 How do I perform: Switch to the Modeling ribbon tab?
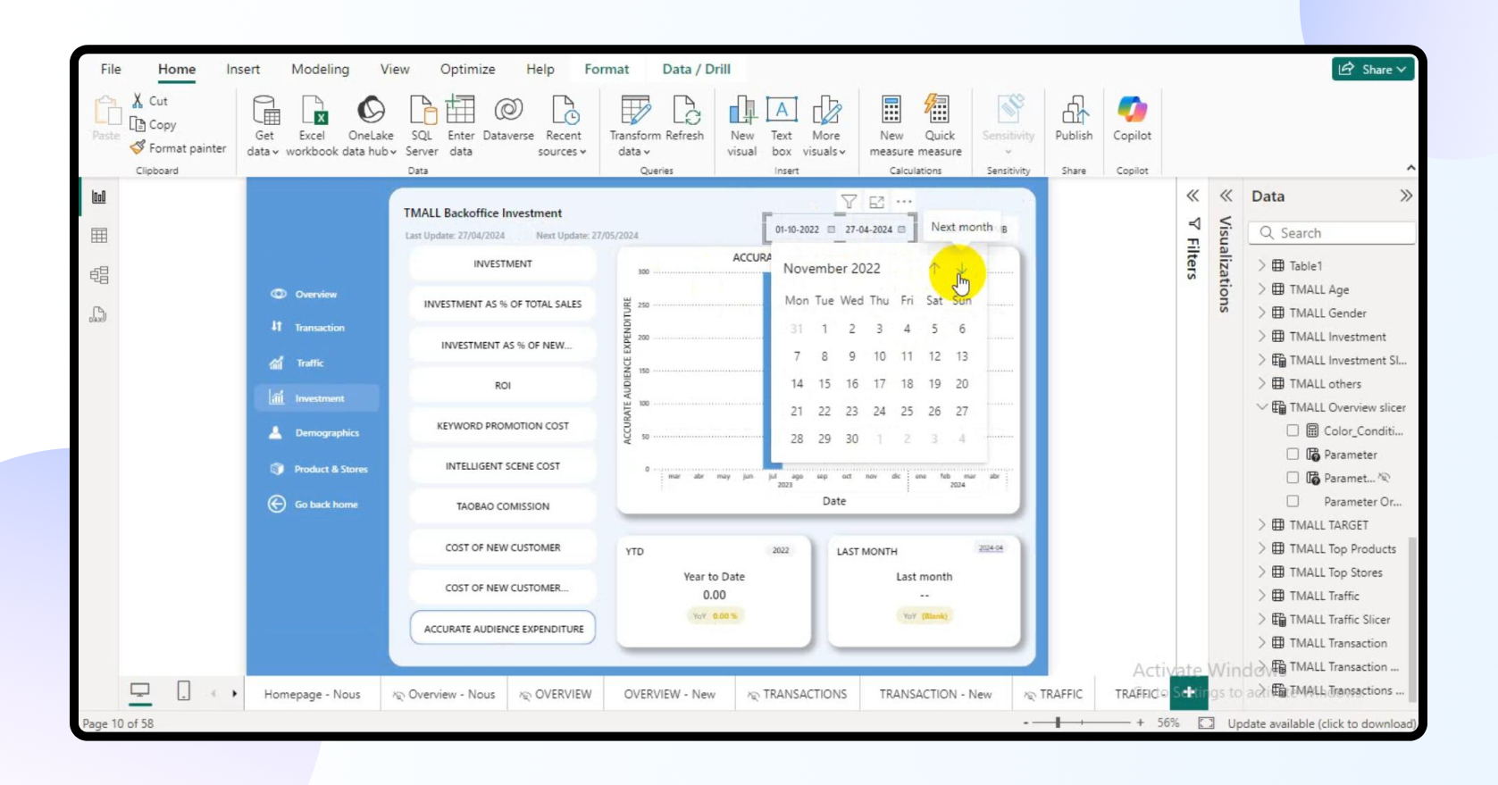tap(320, 69)
